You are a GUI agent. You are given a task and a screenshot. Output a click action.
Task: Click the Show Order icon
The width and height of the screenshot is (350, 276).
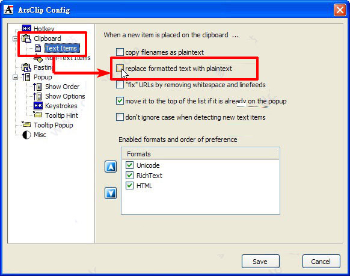(x=37, y=87)
